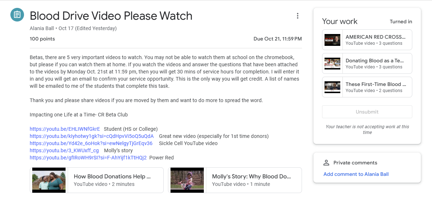432x197 pixels.
Task: Open the youtu.be/Yd42e_6oHok Sickle Cell link
Action: tap(91, 143)
